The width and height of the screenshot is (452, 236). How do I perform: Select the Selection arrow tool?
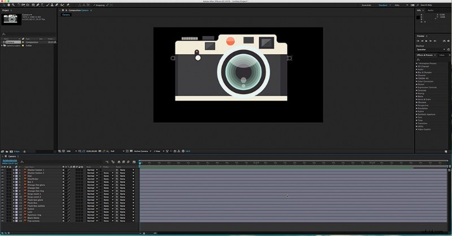[4, 5]
